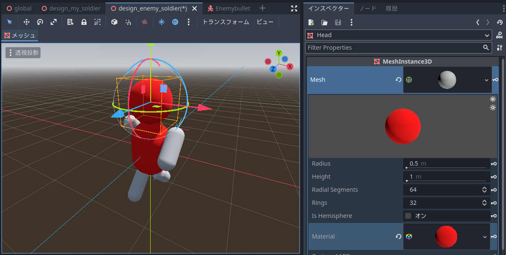The image size is (506, 255).
Task: Click the red Material preview swatch
Action: [446, 236]
